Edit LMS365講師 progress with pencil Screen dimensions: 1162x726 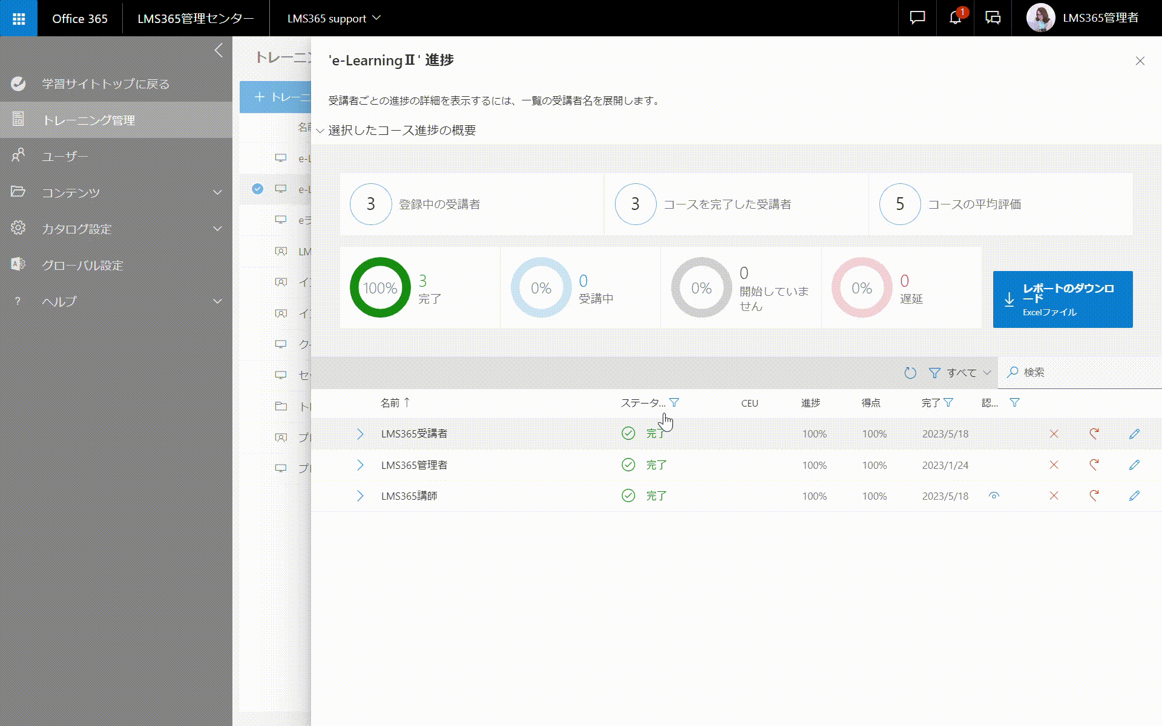coord(1134,495)
